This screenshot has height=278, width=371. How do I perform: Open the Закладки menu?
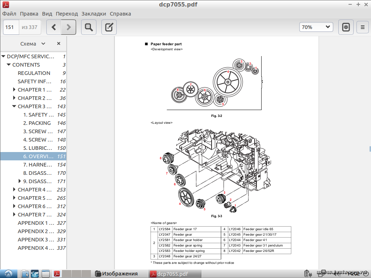point(93,14)
